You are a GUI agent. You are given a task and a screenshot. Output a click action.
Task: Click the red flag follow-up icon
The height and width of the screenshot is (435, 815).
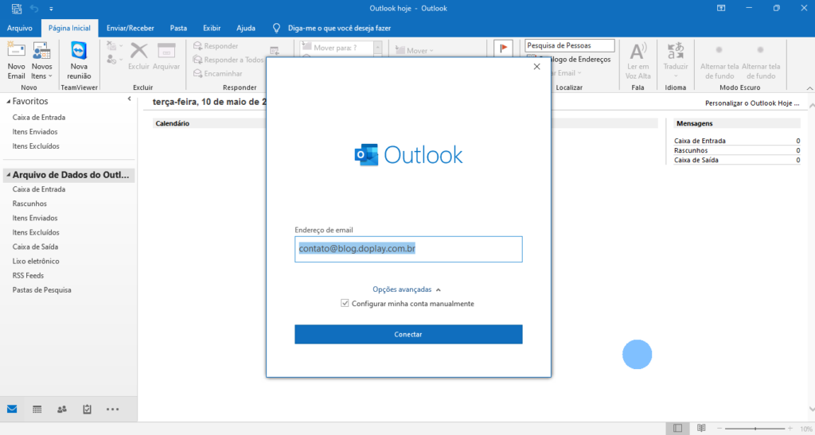point(503,49)
